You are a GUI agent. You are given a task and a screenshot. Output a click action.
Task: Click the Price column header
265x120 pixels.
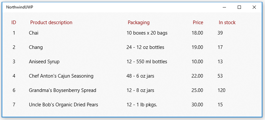click(x=198, y=22)
